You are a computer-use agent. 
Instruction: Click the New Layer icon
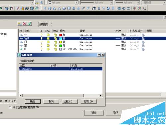pyautogui.click(x=20, y=24)
